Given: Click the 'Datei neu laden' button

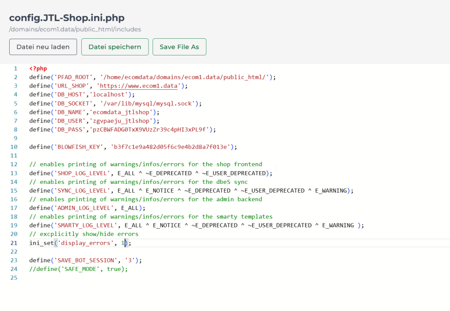Looking at the screenshot, I should tap(43, 47).
